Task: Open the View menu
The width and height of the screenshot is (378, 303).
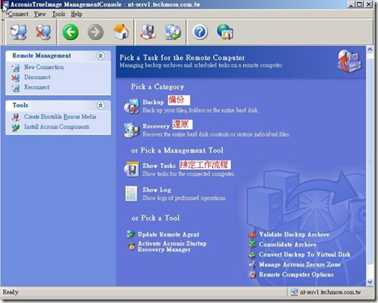Action: 40,14
